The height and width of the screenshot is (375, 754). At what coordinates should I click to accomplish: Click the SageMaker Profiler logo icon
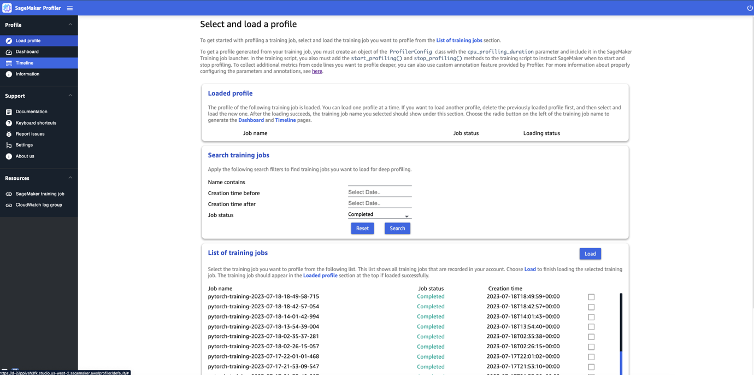click(7, 8)
